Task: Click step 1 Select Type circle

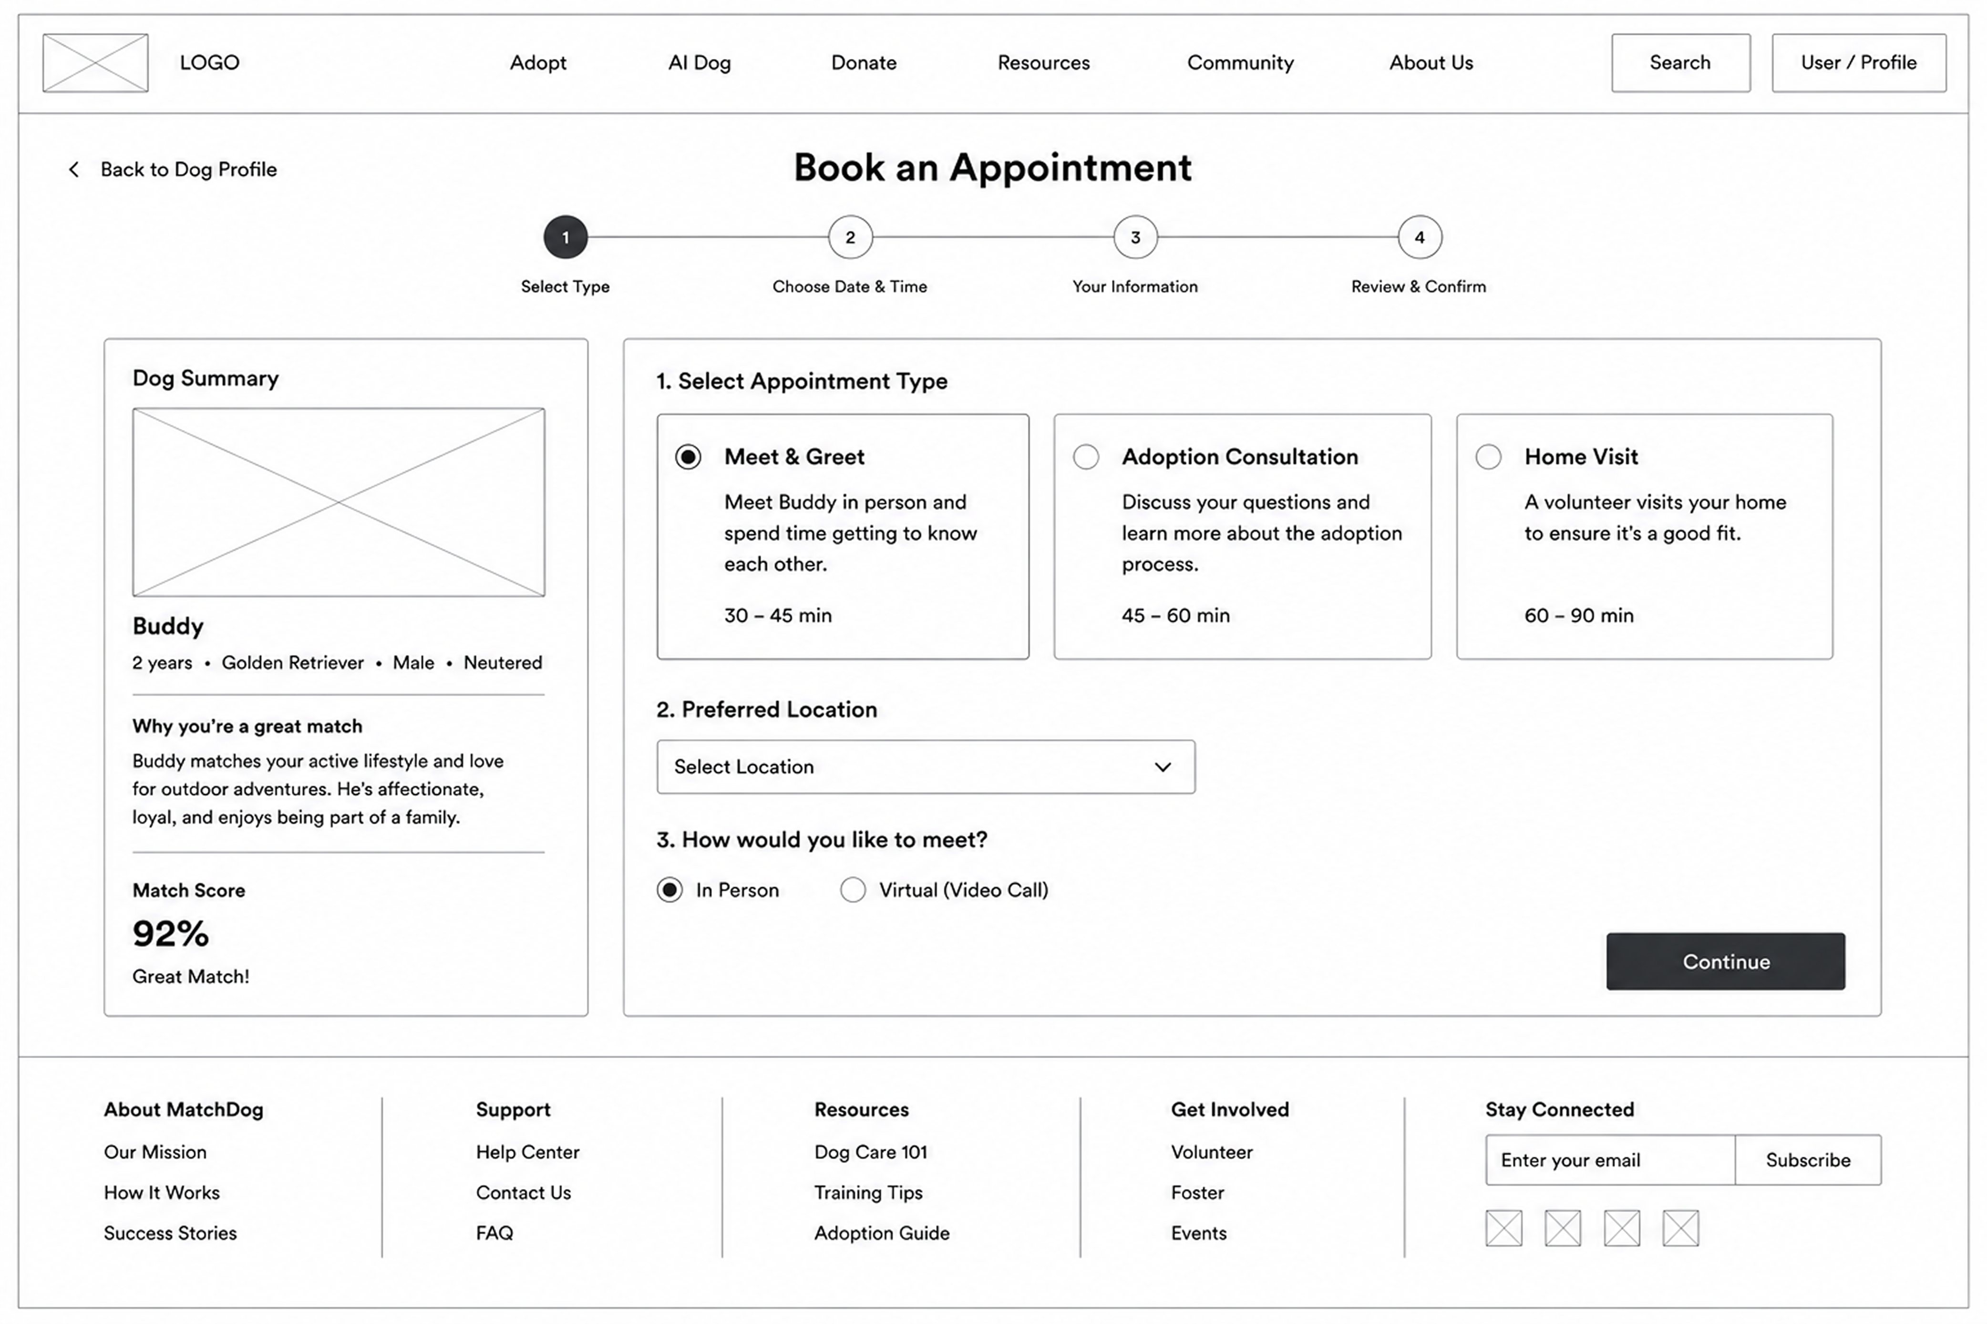Action: [565, 237]
